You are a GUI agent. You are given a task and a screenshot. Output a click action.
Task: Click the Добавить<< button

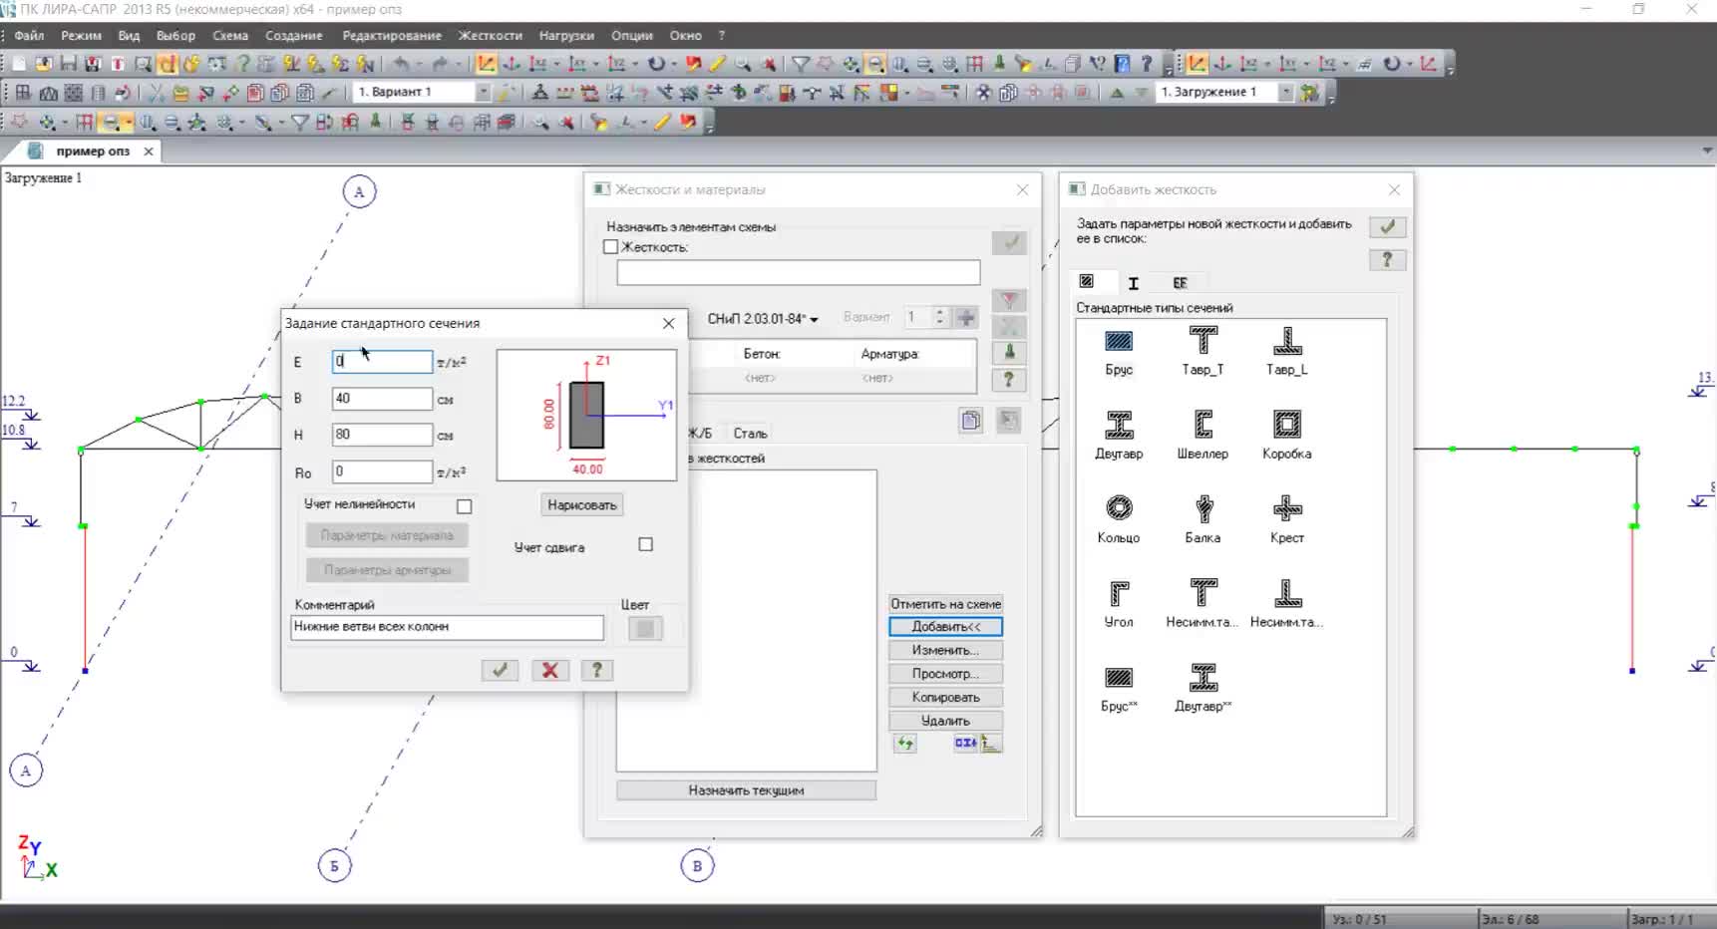pos(945,627)
